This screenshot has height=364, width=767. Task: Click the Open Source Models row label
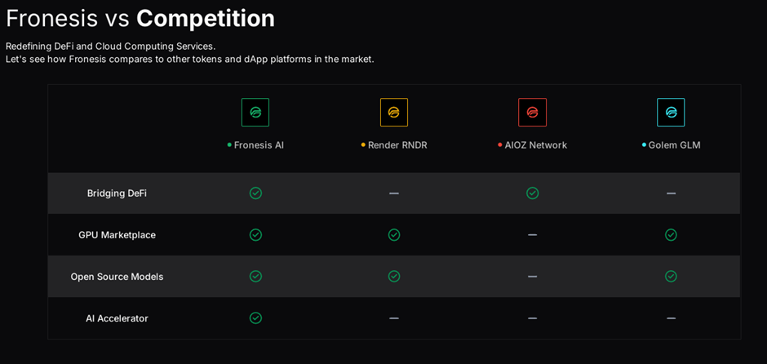tap(117, 277)
